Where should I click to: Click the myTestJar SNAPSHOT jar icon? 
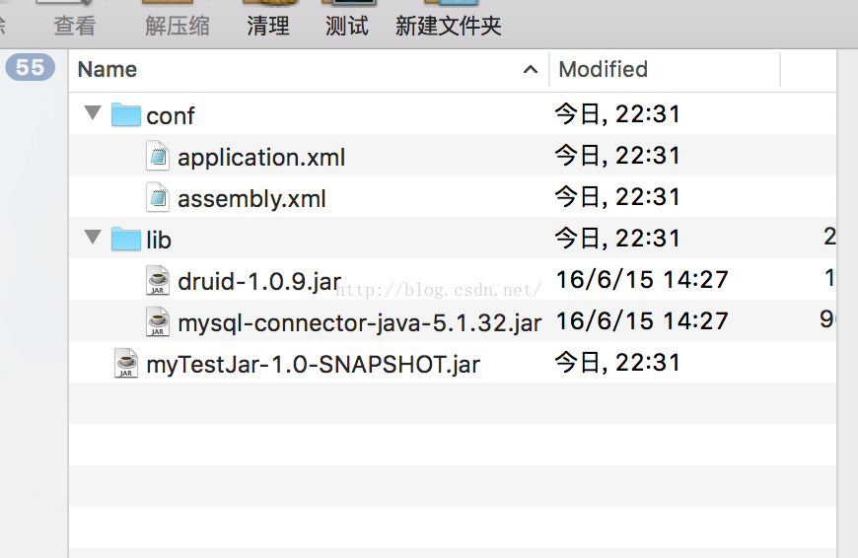(x=126, y=364)
